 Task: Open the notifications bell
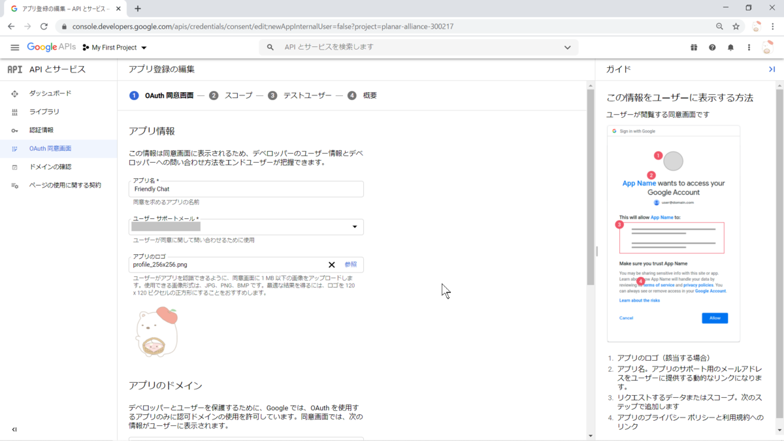click(x=730, y=47)
